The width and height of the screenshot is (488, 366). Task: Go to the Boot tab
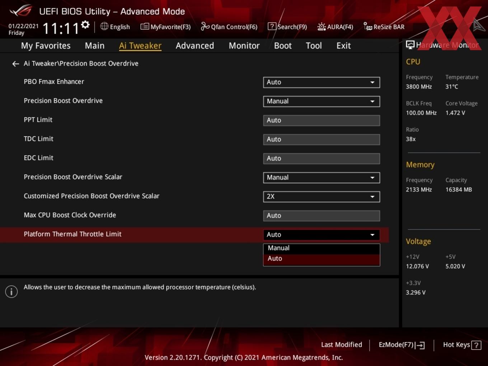pyautogui.click(x=283, y=46)
